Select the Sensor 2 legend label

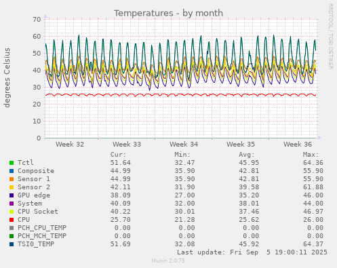tap(34, 187)
